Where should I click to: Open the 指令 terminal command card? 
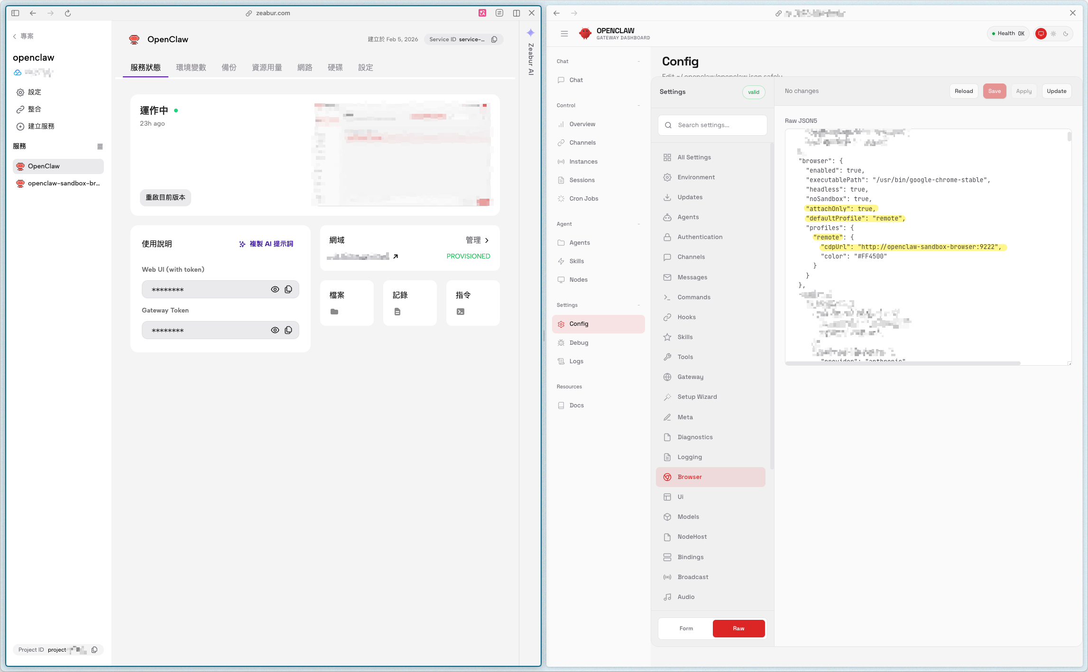[472, 303]
